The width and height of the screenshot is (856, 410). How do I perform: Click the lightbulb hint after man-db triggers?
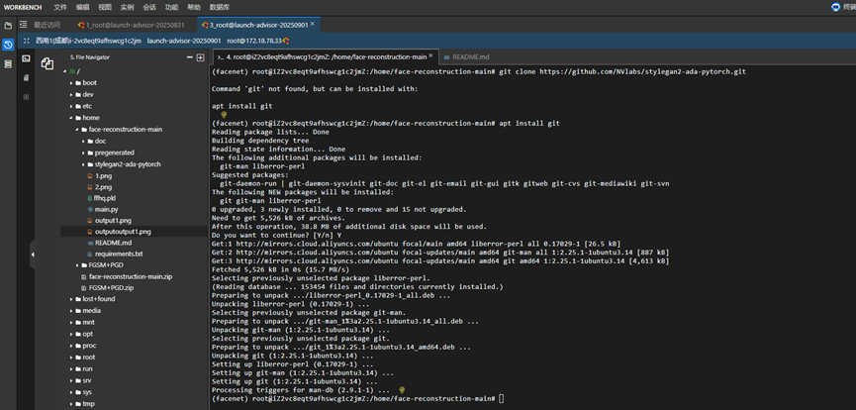pos(402,390)
